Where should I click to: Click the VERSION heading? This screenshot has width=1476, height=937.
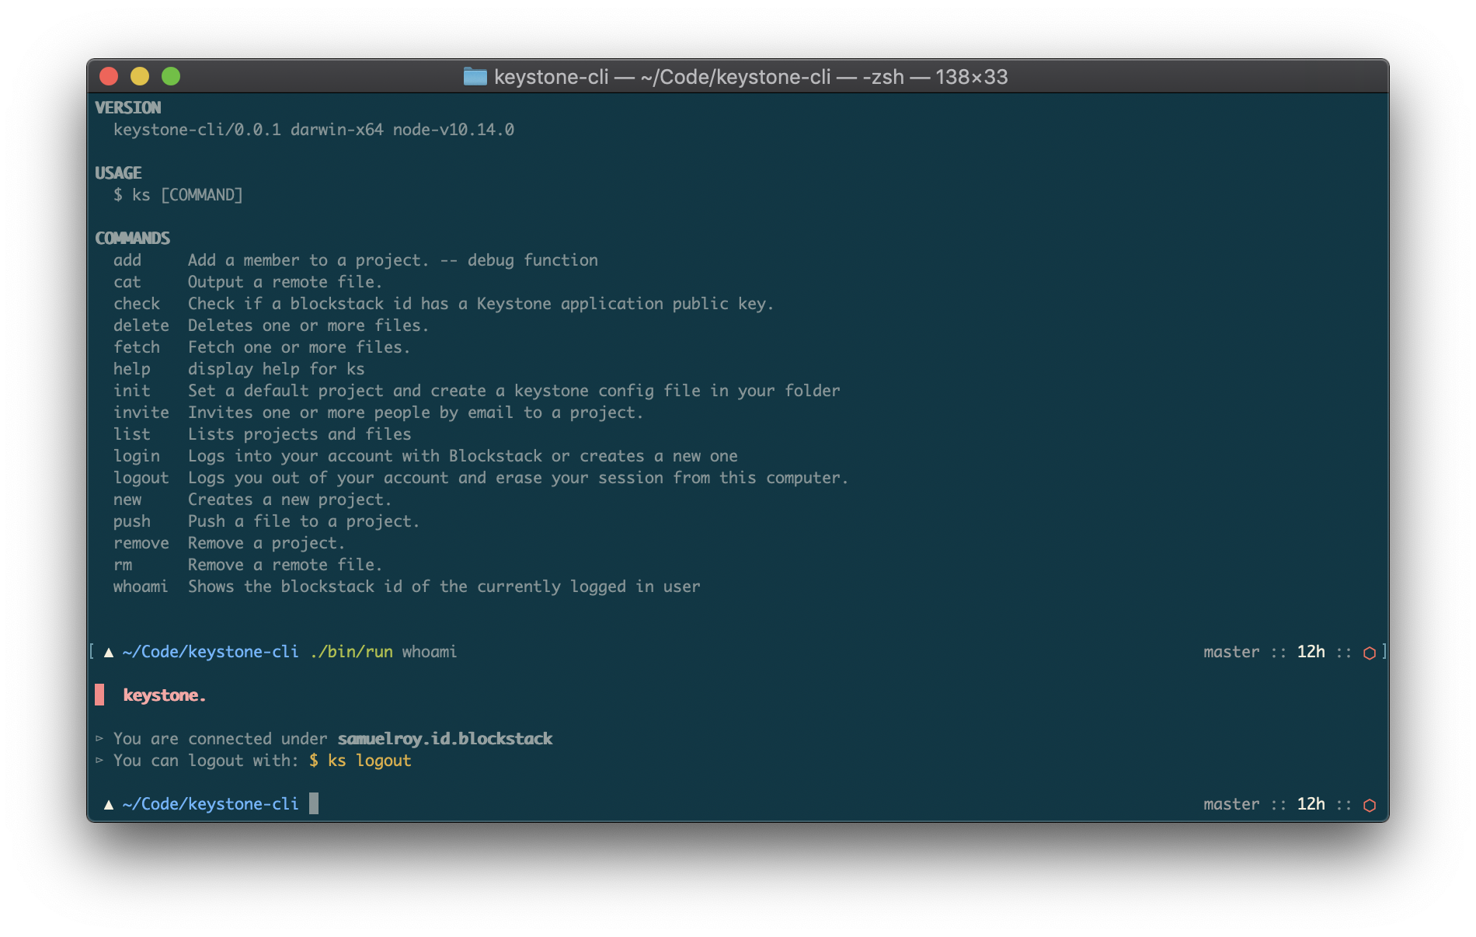pyautogui.click(x=128, y=108)
